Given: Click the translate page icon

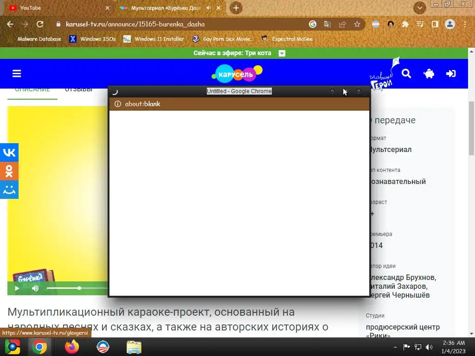Looking at the screenshot, I should point(327,24).
